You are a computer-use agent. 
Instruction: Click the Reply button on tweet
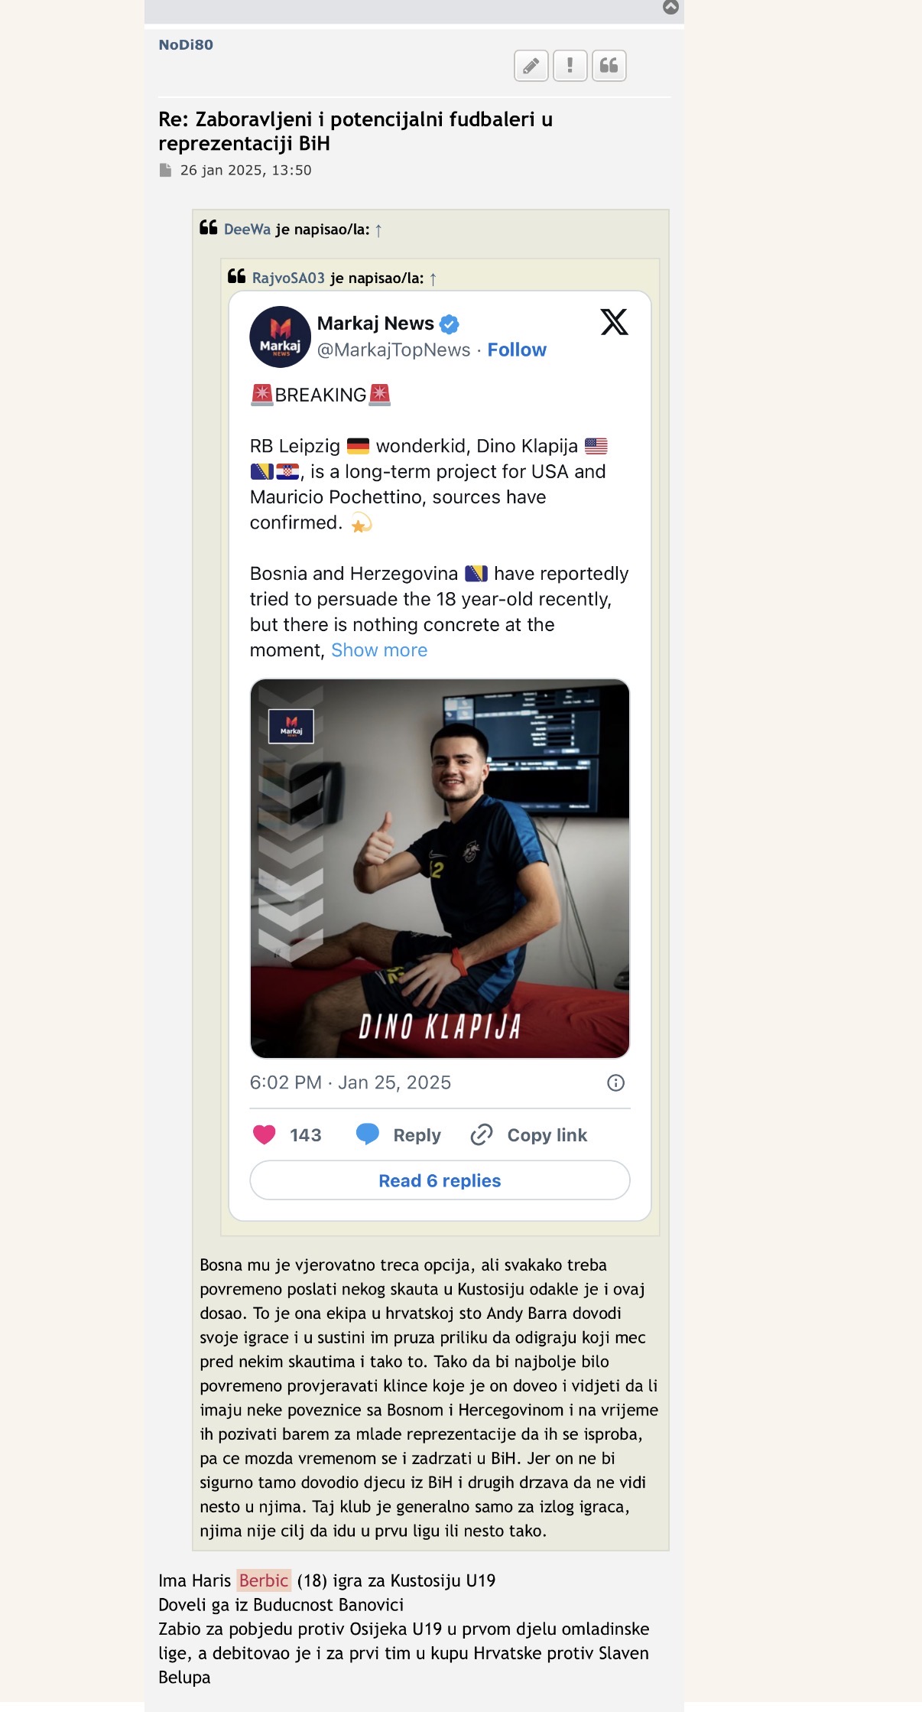(x=398, y=1135)
